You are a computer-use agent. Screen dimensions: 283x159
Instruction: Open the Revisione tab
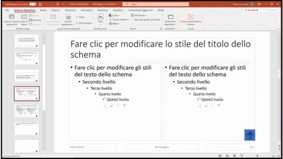[x=103, y=10]
